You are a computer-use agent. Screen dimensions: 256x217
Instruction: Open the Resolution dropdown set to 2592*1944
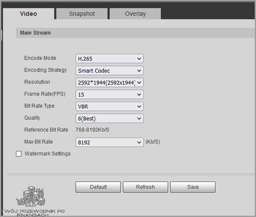tap(110, 82)
